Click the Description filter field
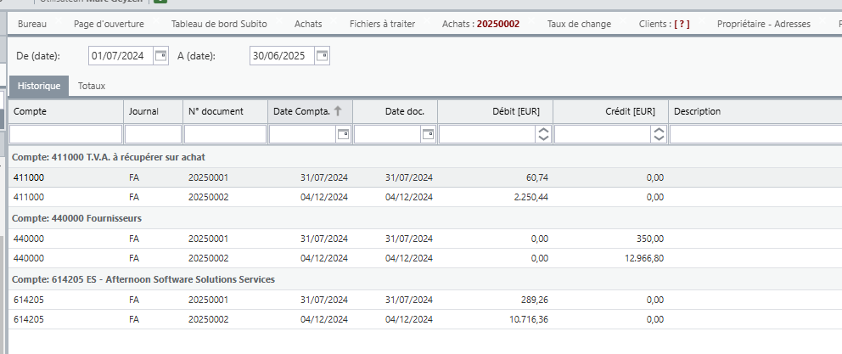The height and width of the screenshot is (354, 842). click(x=755, y=134)
